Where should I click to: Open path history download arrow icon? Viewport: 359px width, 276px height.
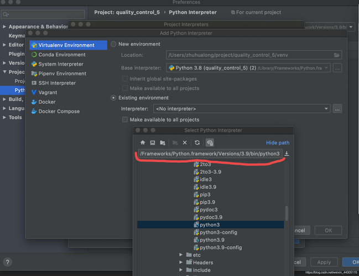287,153
